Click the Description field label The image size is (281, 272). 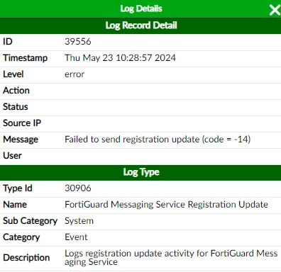[x=26, y=258]
